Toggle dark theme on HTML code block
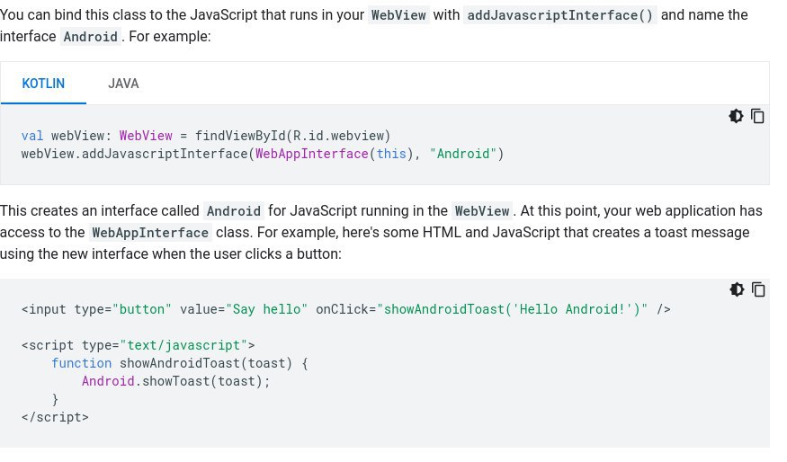Screen dimensions: 787x462 [x=737, y=290]
